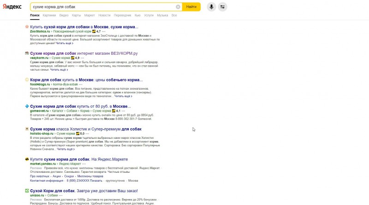
Task: Expand 'Читать ещё' in the vezykorm.ru snippet
Action: [x=59, y=70]
